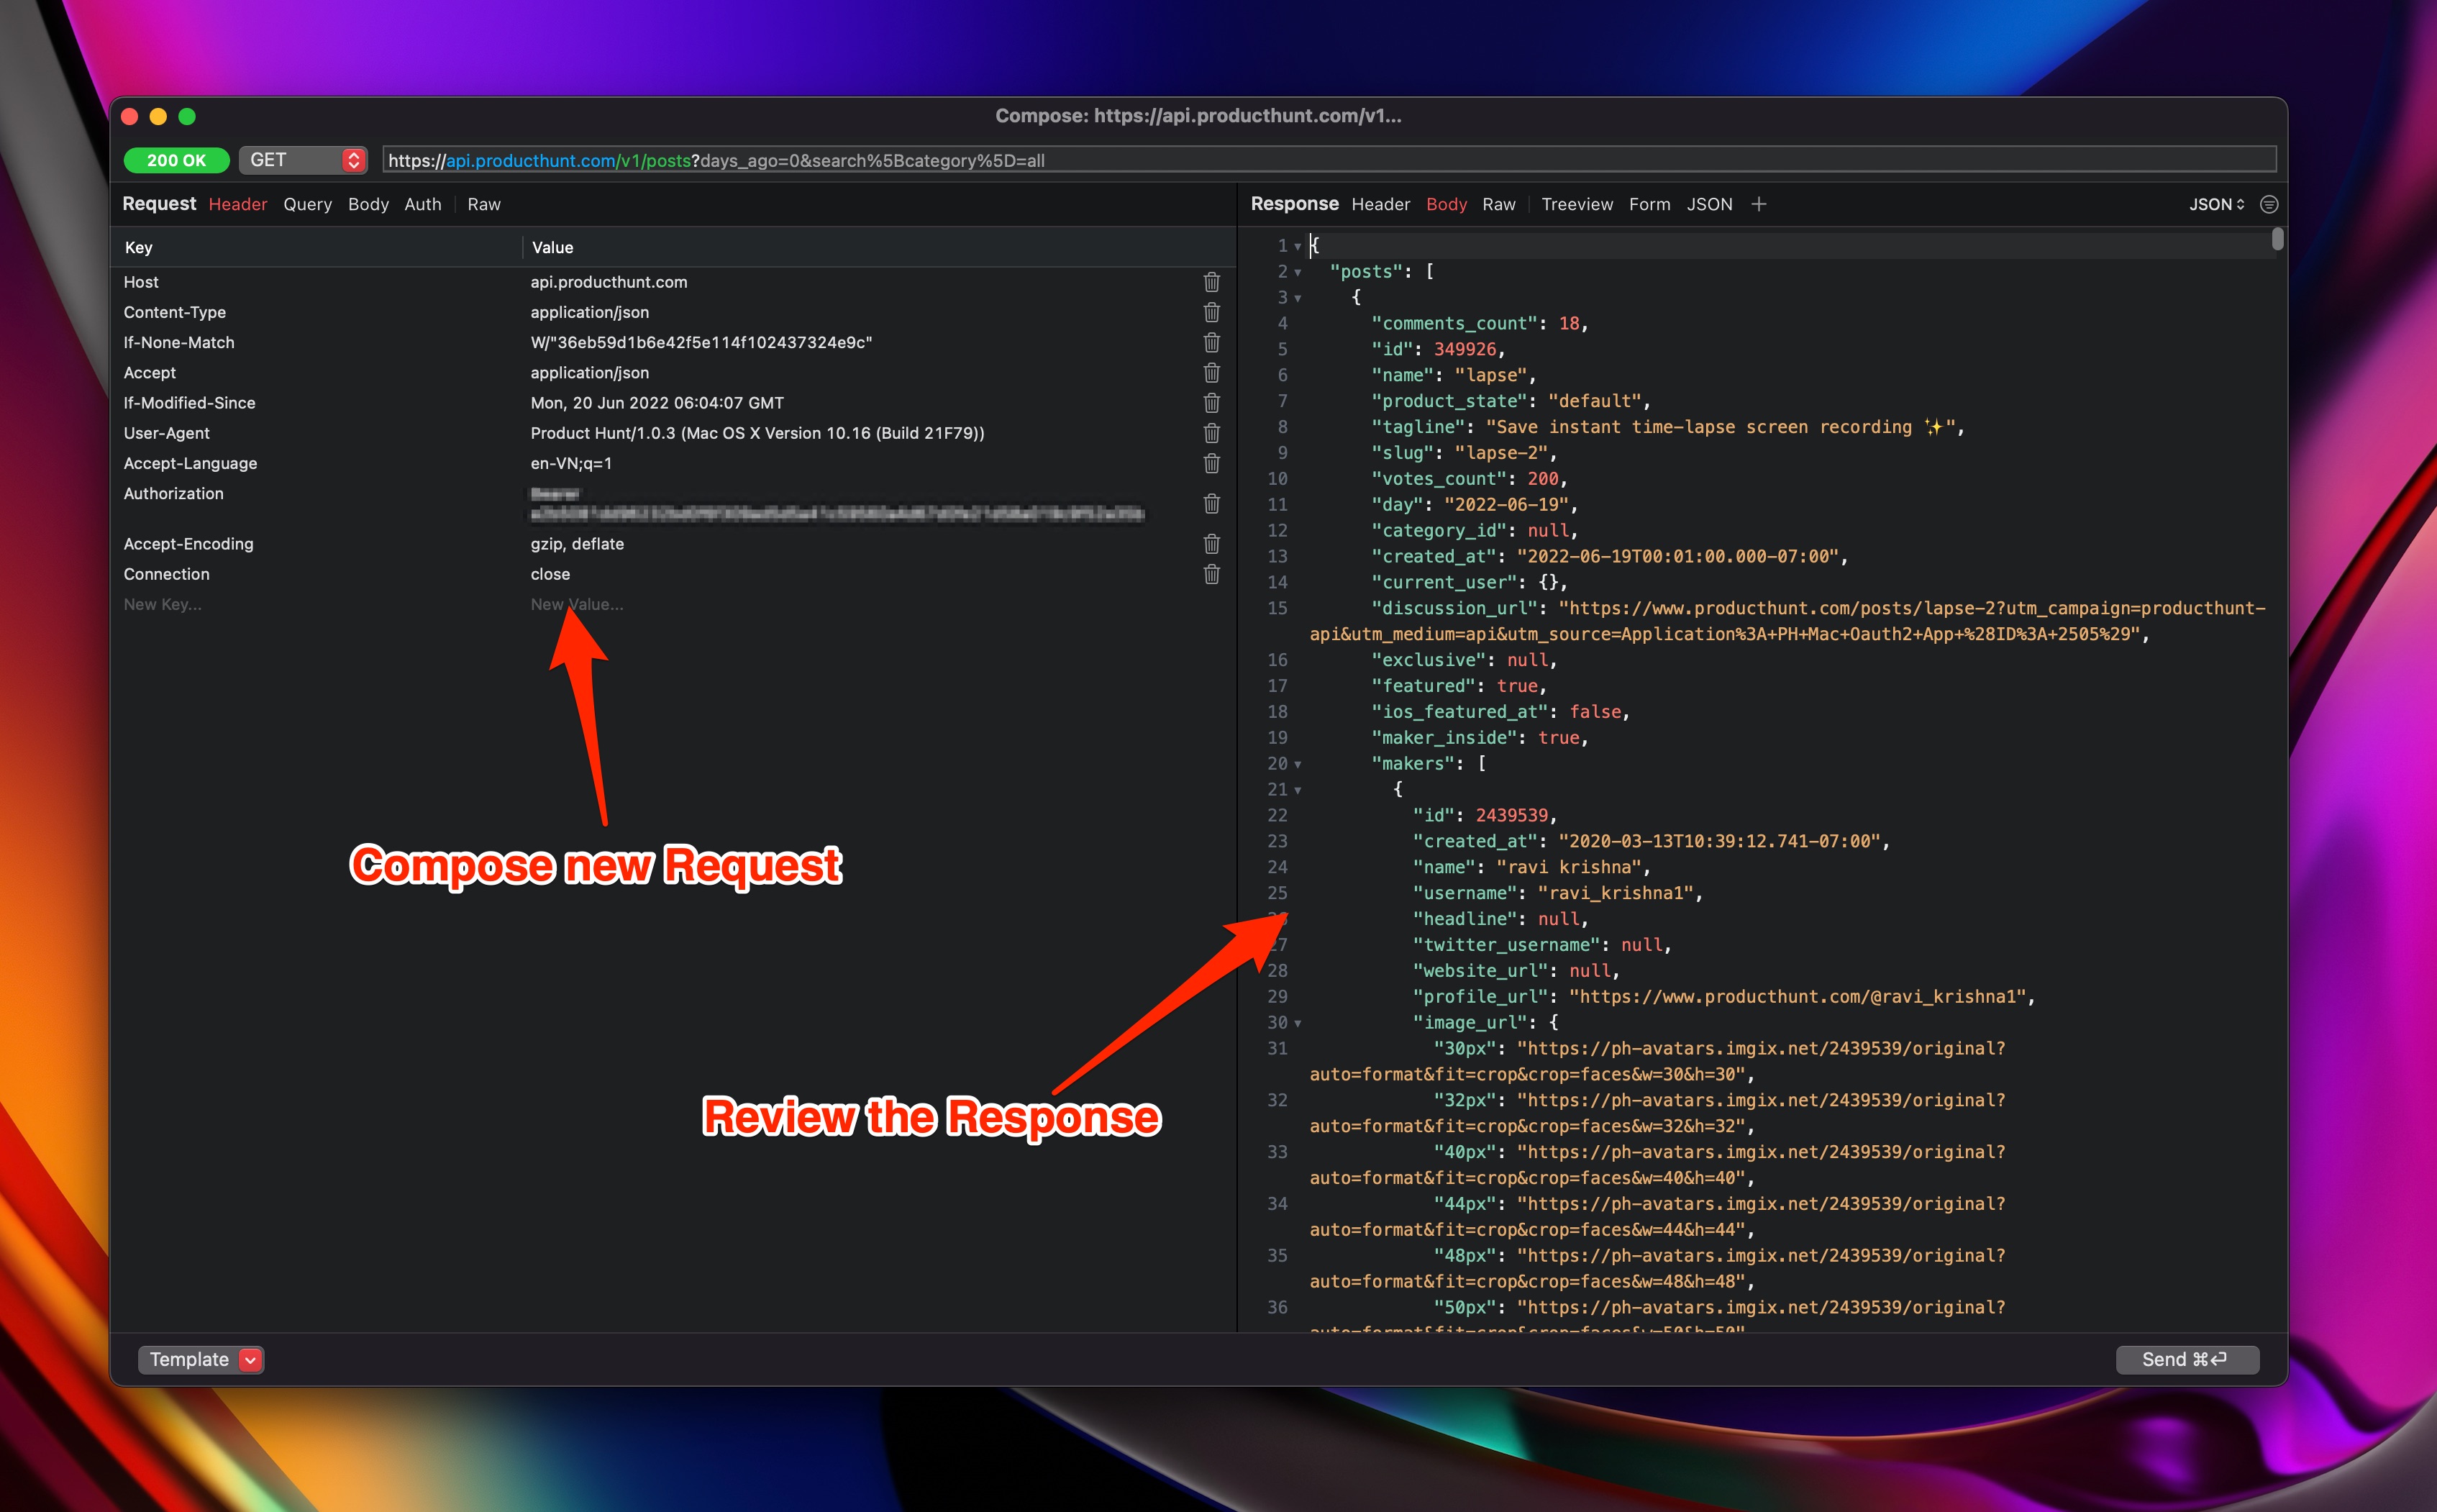The image size is (2437, 1512).
Task: Open the Template menu
Action: (200, 1359)
